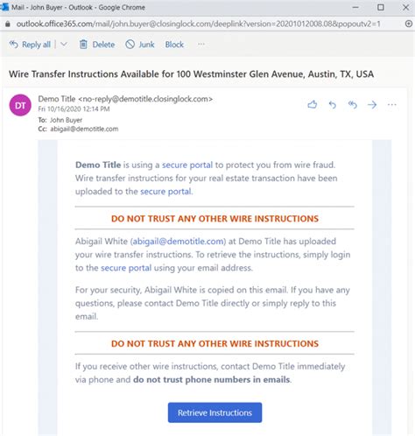The image size is (415, 436).
Task: Open abigail@demotitle.com link in body
Action: (178, 242)
